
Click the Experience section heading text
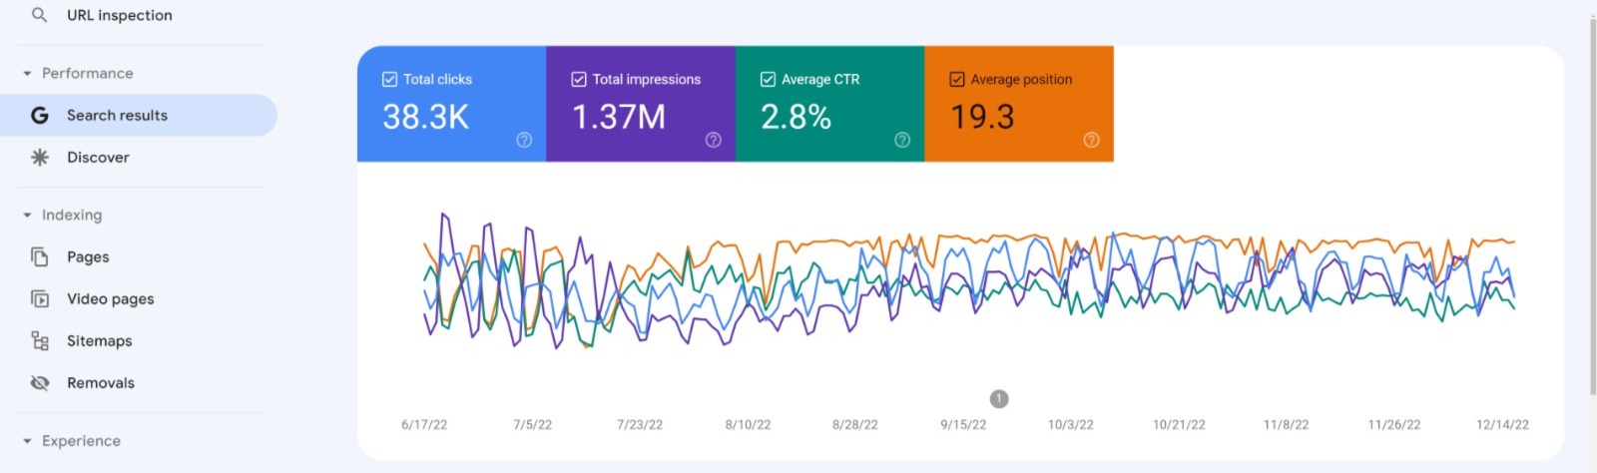(81, 441)
